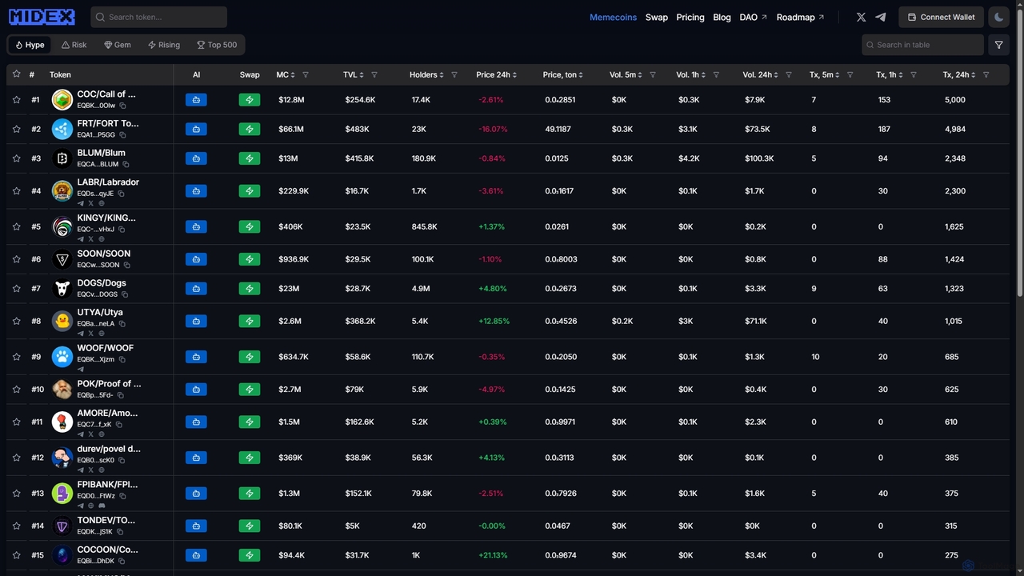The width and height of the screenshot is (1024, 576).
Task: Open MC column filter funnel
Action: coord(305,74)
